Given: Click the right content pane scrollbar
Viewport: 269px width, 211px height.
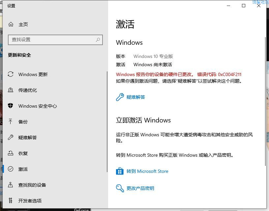Looking at the screenshot, I should [265, 102].
